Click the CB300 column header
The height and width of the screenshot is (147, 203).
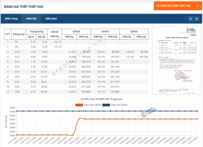pyautogui.click(x=76, y=32)
